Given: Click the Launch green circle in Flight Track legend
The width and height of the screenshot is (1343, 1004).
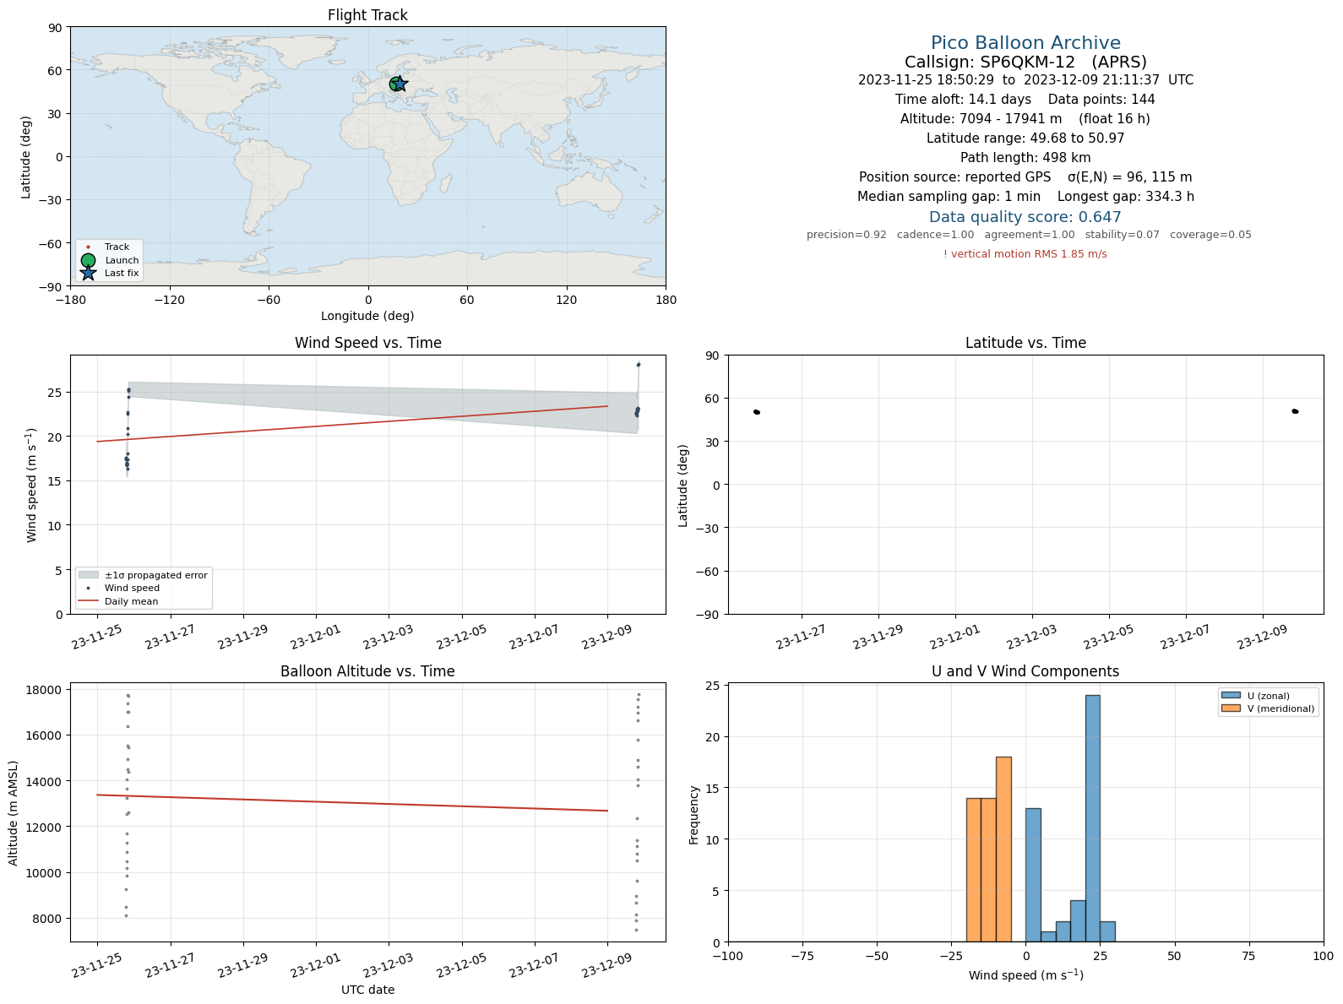Looking at the screenshot, I should pos(89,260).
